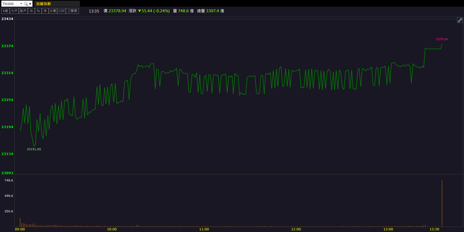Click the 13:35 time readout
The width and height of the screenshot is (464, 232).
click(94, 11)
